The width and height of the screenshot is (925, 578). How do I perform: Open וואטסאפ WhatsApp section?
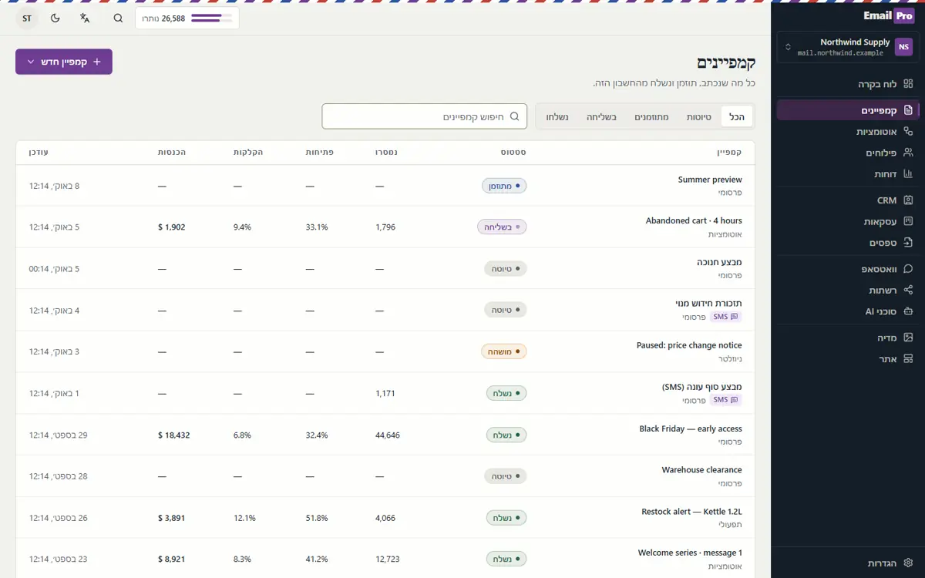(x=848, y=269)
